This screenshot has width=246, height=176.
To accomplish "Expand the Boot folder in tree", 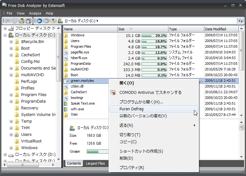I will 11,48.
